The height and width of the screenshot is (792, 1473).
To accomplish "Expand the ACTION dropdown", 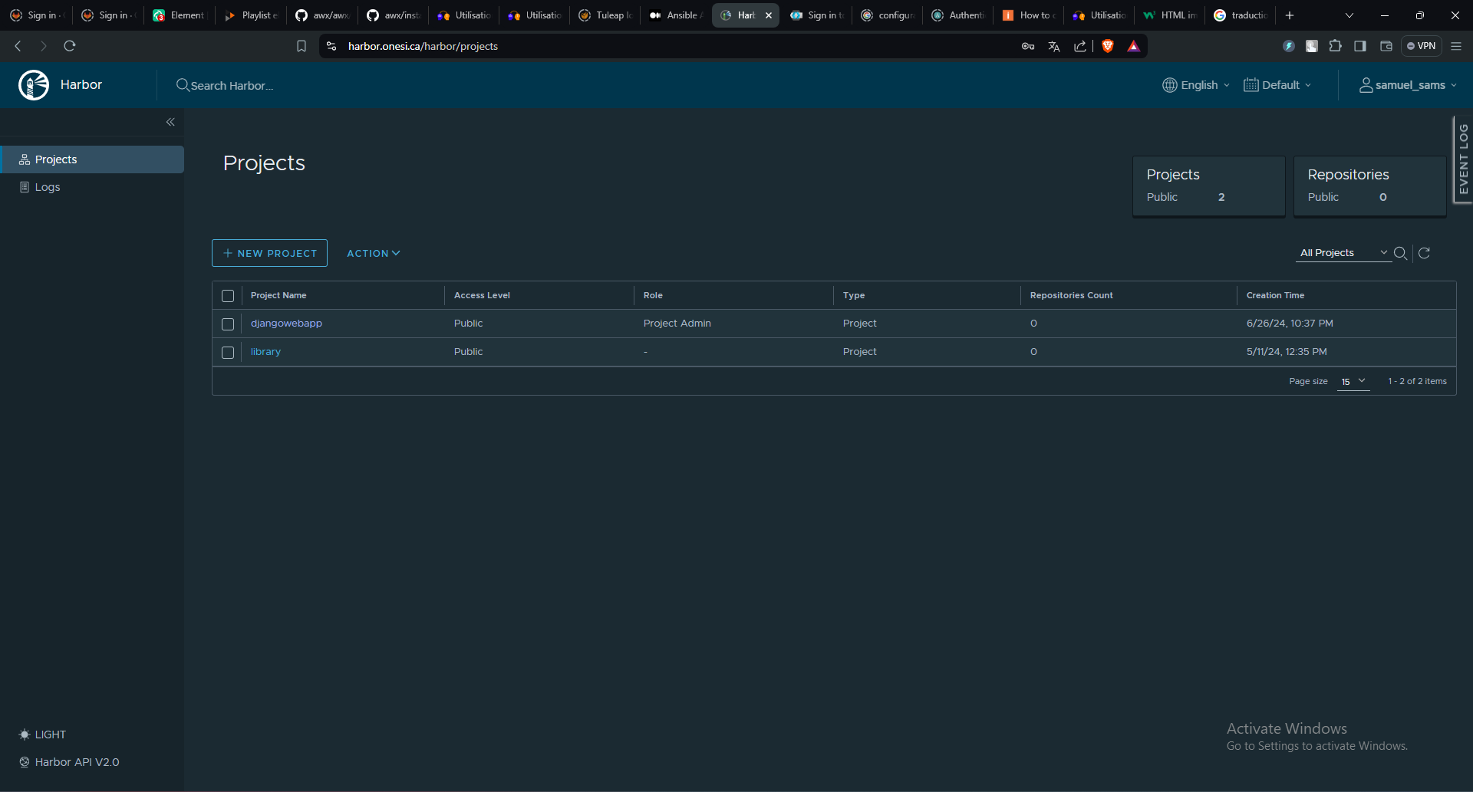I will [374, 253].
